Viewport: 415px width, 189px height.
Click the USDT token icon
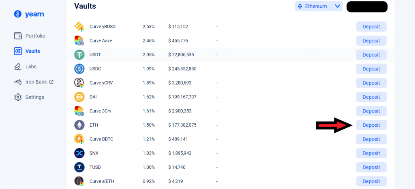pyautogui.click(x=79, y=55)
